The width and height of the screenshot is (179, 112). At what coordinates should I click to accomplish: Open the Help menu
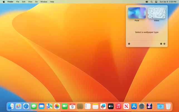[52, 2]
